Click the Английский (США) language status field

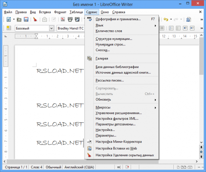coord(79,167)
